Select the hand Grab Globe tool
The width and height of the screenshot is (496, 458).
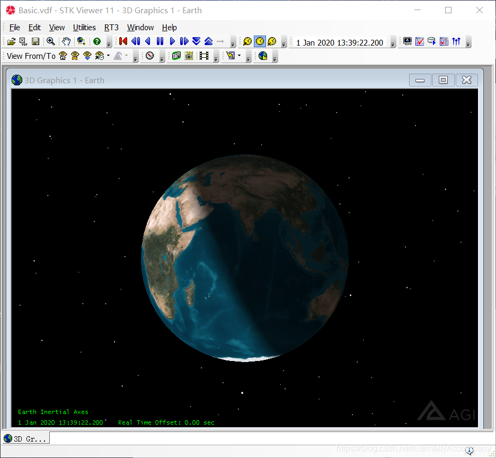pos(66,41)
